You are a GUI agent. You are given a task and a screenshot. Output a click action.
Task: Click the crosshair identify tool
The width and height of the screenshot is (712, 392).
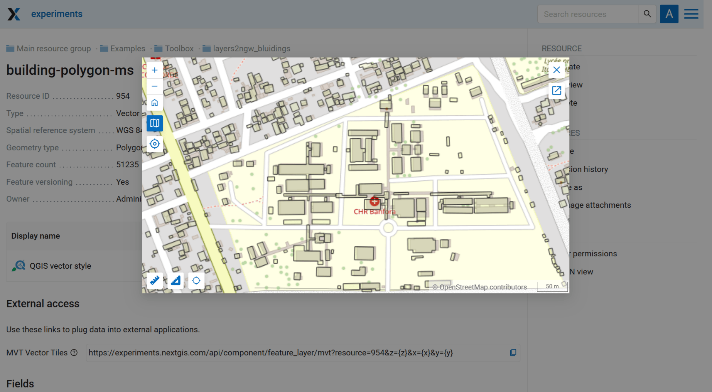pos(196,281)
